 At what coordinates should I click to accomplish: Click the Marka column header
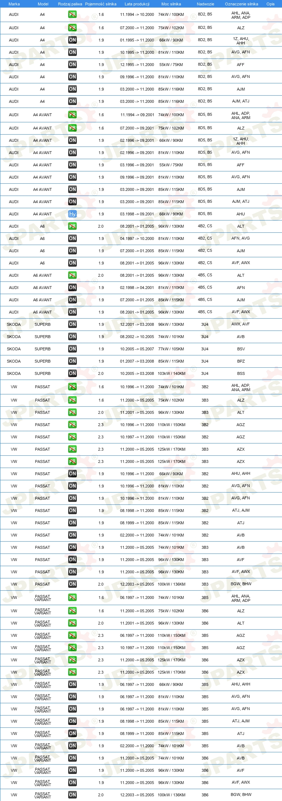click(14, 4)
